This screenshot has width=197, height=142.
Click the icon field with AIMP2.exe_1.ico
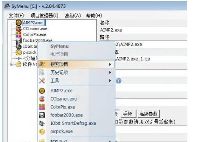[152, 59]
